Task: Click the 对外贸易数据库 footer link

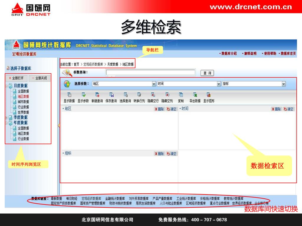Action: point(139,198)
